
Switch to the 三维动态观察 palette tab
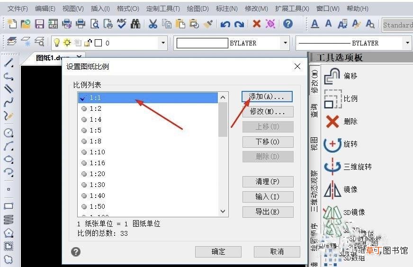point(314,191)
